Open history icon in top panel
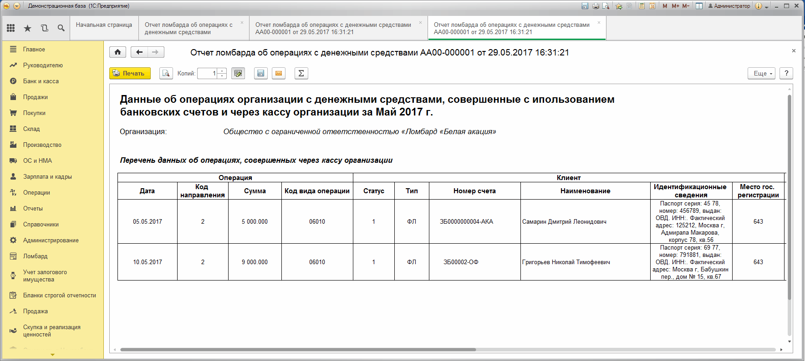 point(44,28)
